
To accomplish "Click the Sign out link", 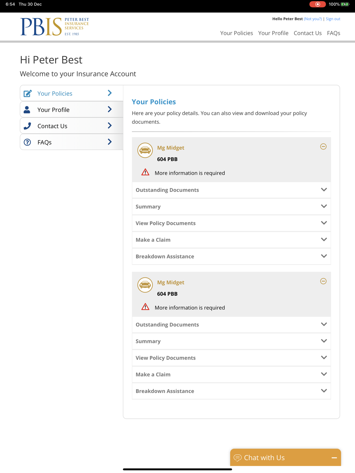I will tap(333, 19).
